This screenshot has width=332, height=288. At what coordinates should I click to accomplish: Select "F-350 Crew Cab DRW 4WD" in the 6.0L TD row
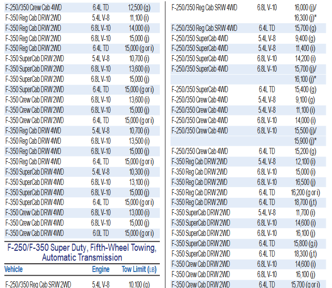coord(35,233)
